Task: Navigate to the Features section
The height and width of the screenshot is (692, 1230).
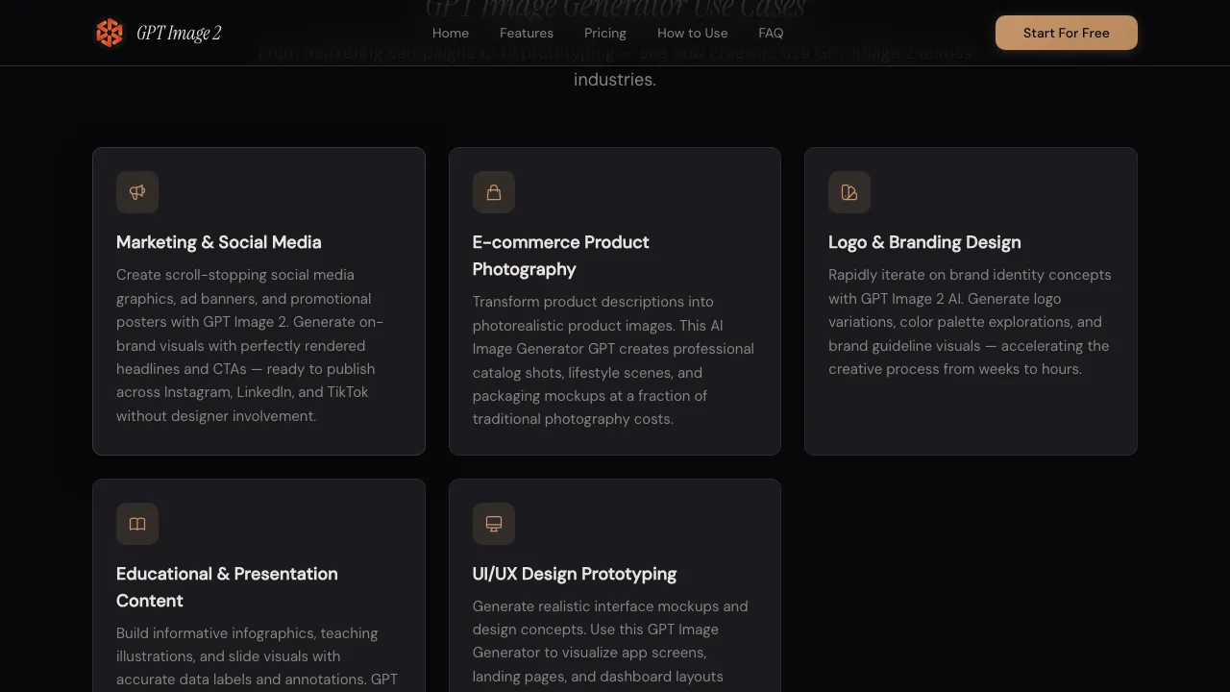Action: (527, 33)
